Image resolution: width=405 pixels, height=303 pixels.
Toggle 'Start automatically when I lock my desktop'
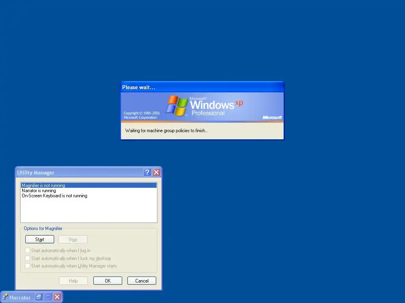click(x=27, y=258)
